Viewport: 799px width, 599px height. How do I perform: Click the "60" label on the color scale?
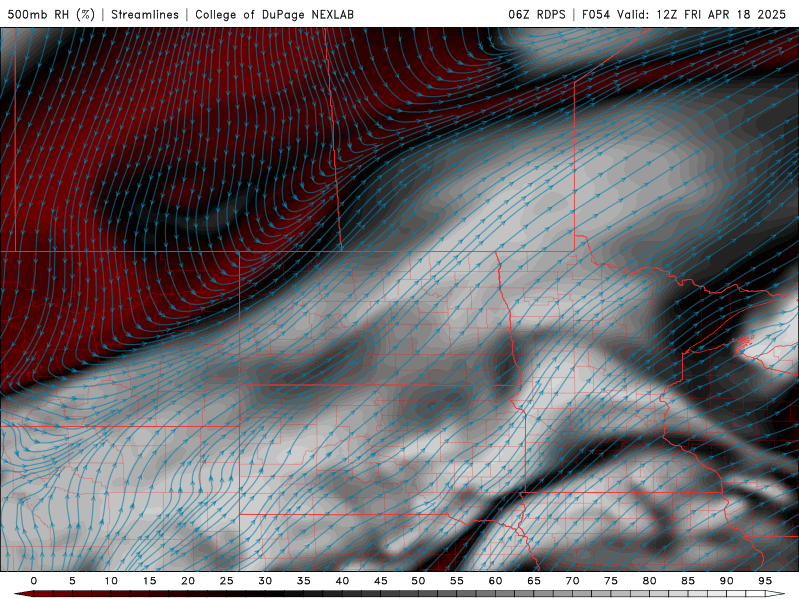495,581
